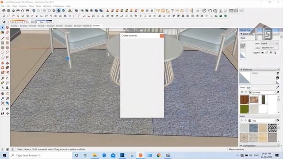Collapse the Entity Info panel
The height and width of the screenshot is (159, 283).
(241, 34)
